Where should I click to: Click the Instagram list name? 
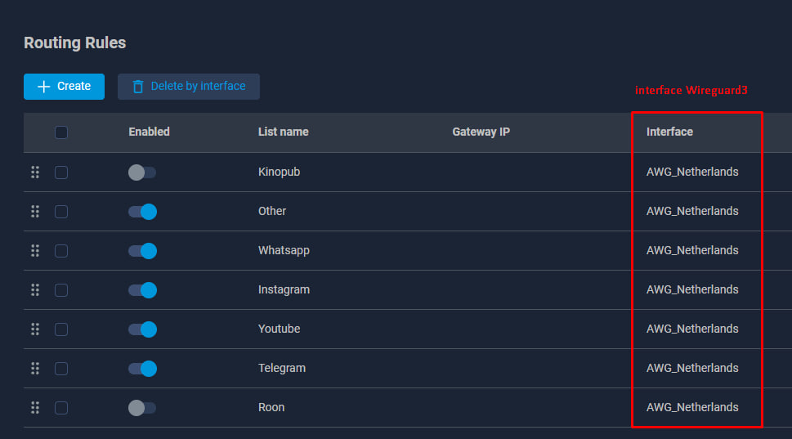click(284, 290)
